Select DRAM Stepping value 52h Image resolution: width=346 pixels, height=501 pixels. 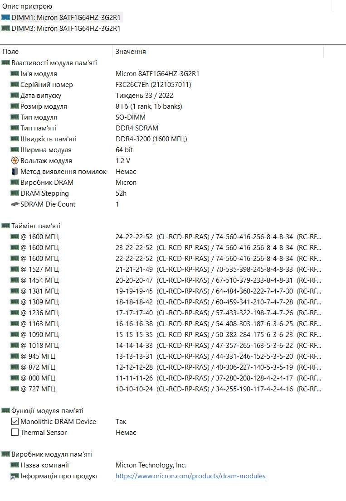click(x=121, y=193)
